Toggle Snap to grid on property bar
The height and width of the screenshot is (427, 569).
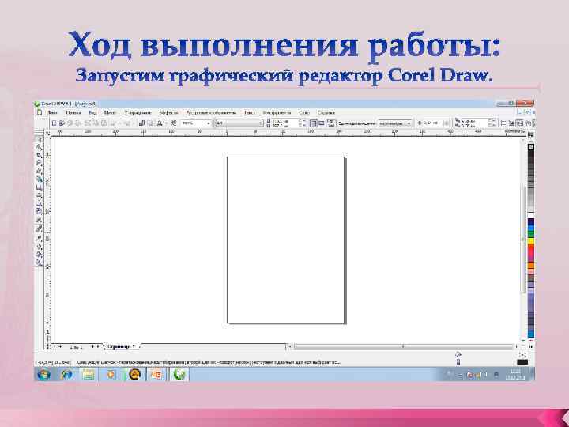[x=503, y=123]
